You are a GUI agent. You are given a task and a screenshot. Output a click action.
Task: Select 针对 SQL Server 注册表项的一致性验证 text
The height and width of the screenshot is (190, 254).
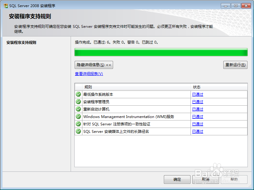[x=117, y=124]
